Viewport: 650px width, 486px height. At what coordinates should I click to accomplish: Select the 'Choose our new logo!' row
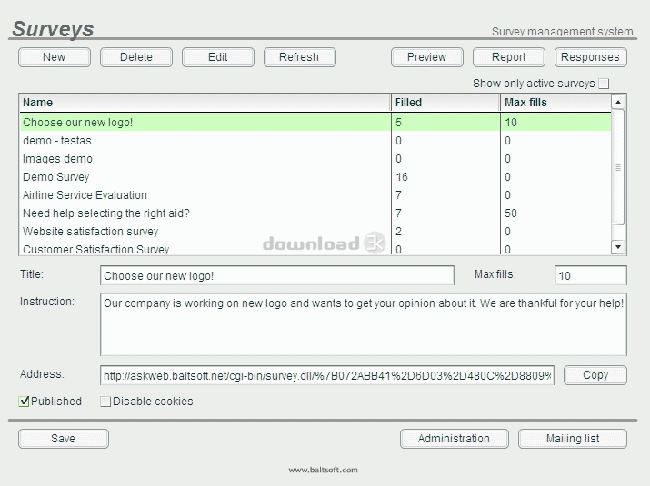tap(315, 123)
